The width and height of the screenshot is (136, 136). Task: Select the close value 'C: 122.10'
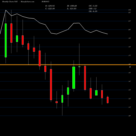pyautogui.click(x=50, y=9)
